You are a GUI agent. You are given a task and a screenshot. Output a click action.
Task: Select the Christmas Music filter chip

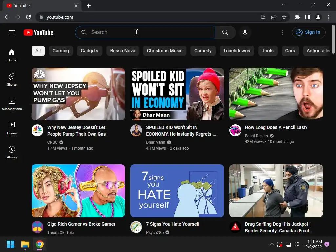coord(165,51)
